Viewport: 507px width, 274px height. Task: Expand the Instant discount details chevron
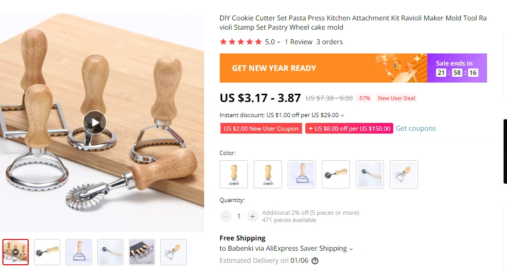coord(342,115)
